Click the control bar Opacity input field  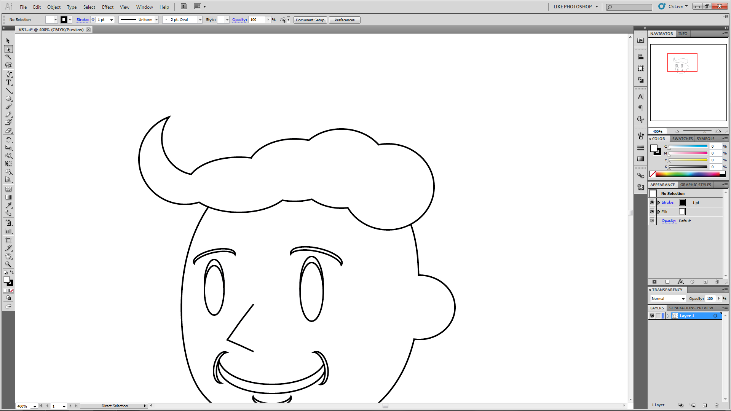click(x=257, y=20)
